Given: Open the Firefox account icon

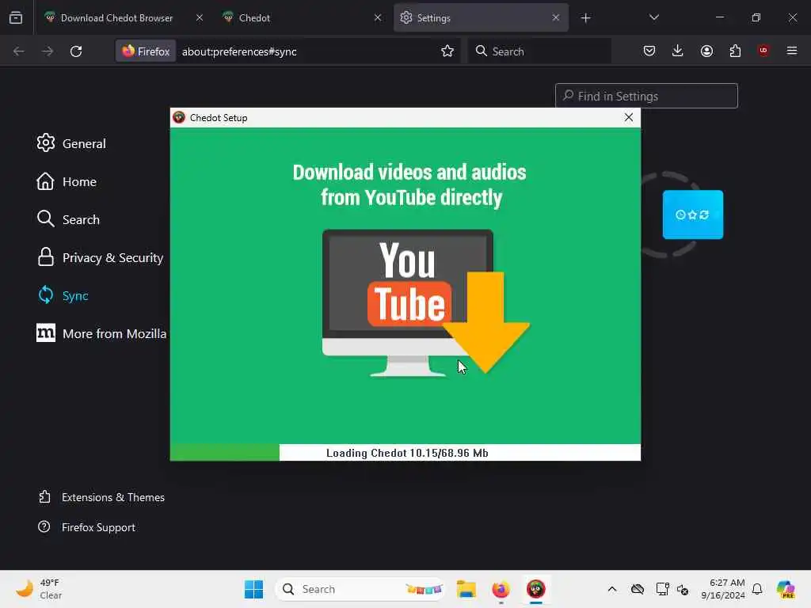Looking at the screenshot, I should pos(706,51).
